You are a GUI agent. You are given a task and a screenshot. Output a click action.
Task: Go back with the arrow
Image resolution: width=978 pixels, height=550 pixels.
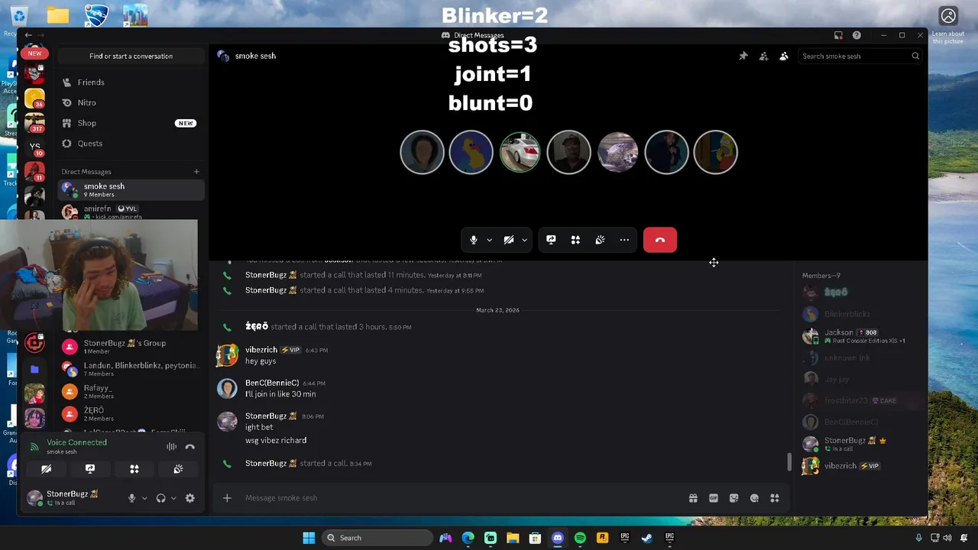click(x=28, y=35)
